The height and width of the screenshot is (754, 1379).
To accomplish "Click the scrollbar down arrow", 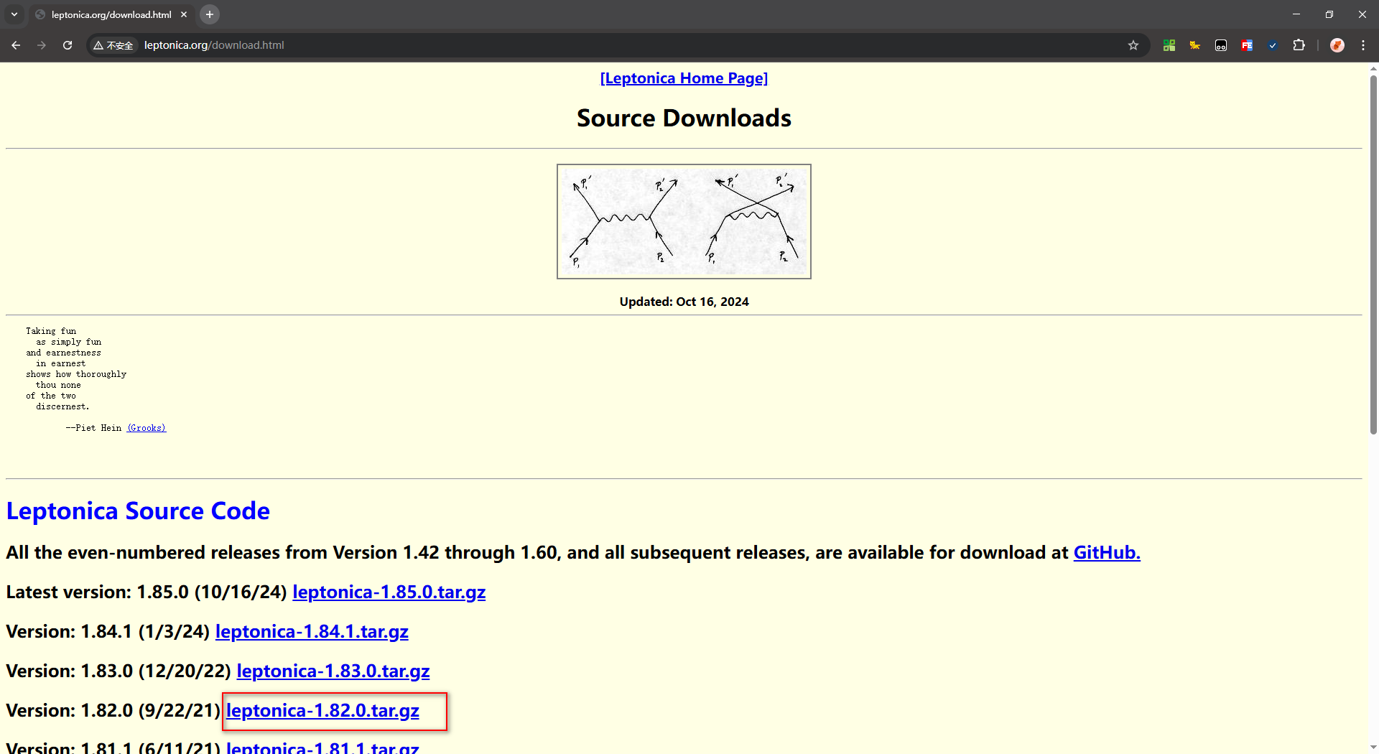I will pos(1373,747).
